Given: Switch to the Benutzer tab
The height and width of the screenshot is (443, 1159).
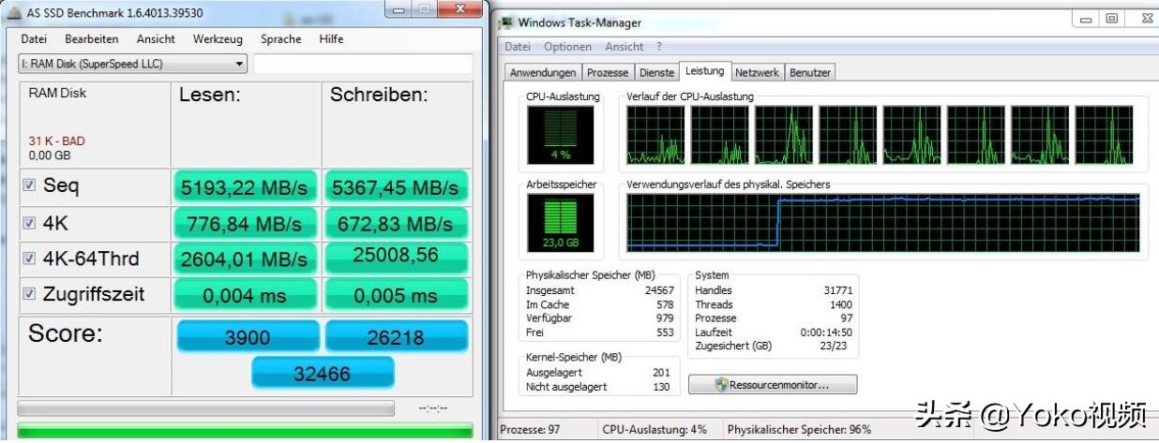Looking at the screenshot, I should (809, 72).
